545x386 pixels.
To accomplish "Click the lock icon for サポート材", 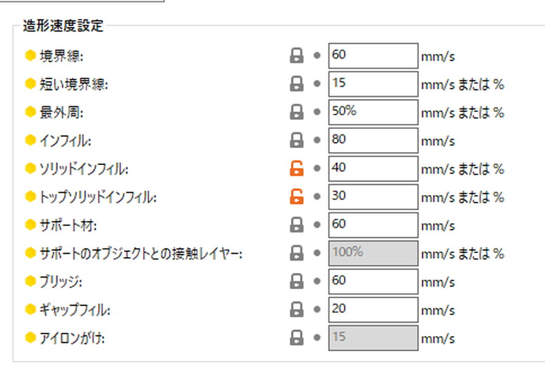I will 296,225.
